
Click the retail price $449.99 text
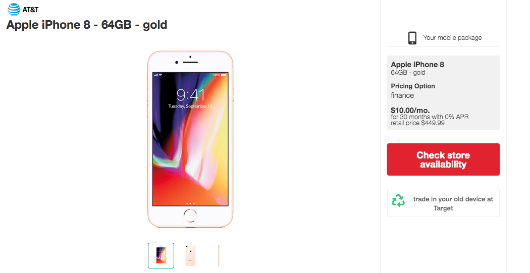[418, 123]
